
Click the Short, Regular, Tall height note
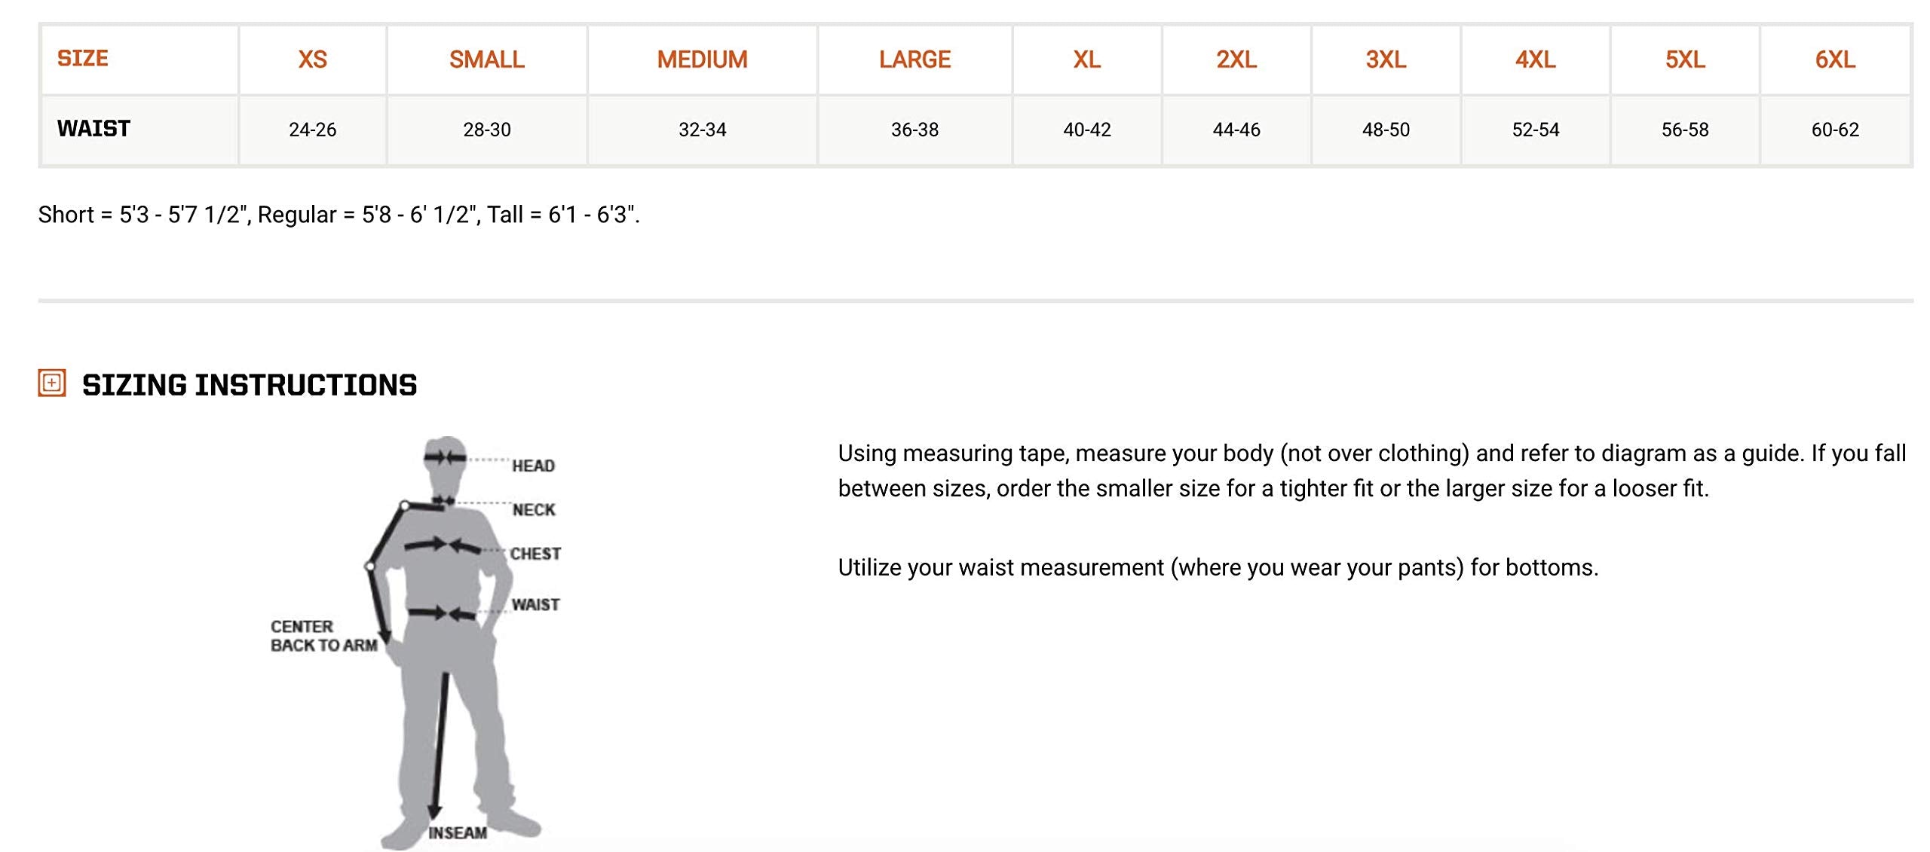pyautogui.click(x=339, y=215)
